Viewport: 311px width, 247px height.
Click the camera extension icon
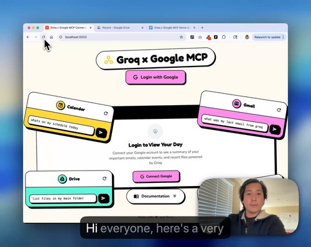[x=200, y=37]
